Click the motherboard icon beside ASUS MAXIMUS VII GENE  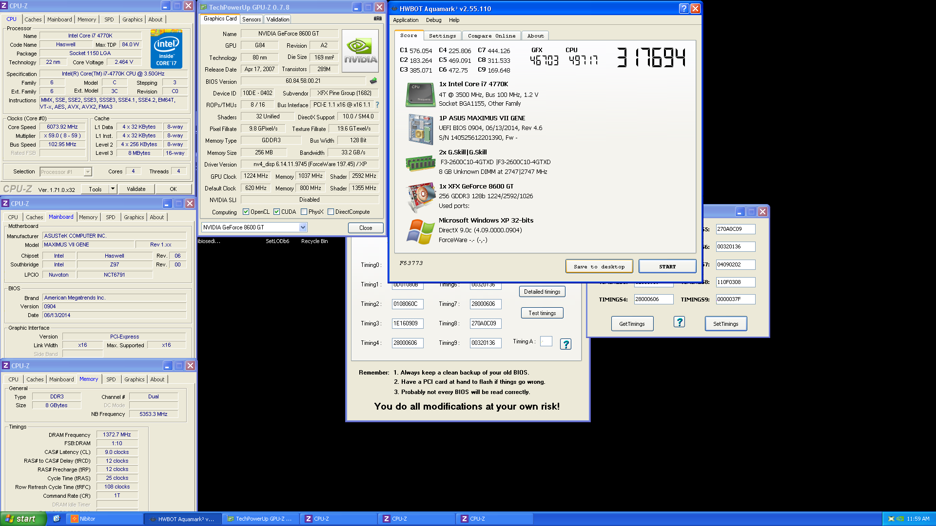[421, 129]
